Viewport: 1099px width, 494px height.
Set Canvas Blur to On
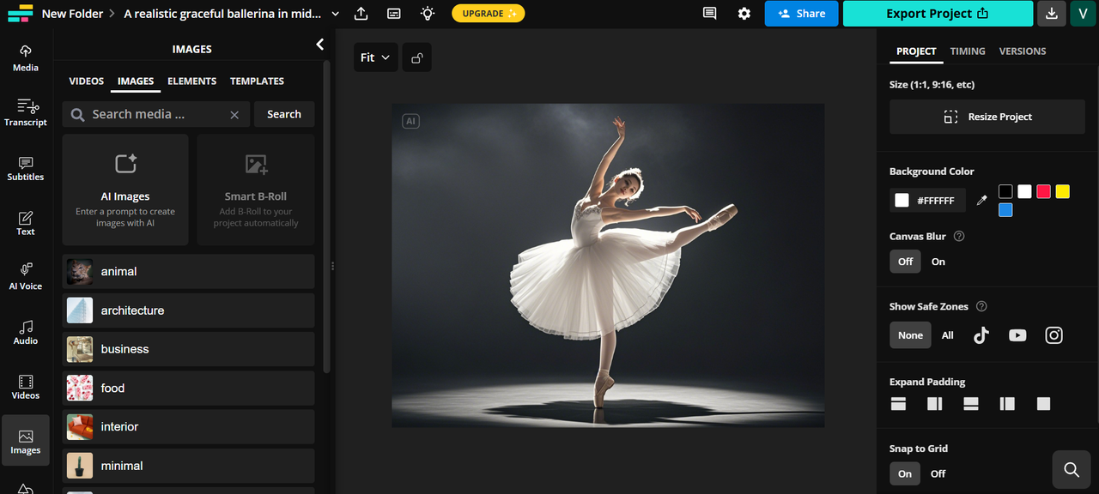click(938, 262)
